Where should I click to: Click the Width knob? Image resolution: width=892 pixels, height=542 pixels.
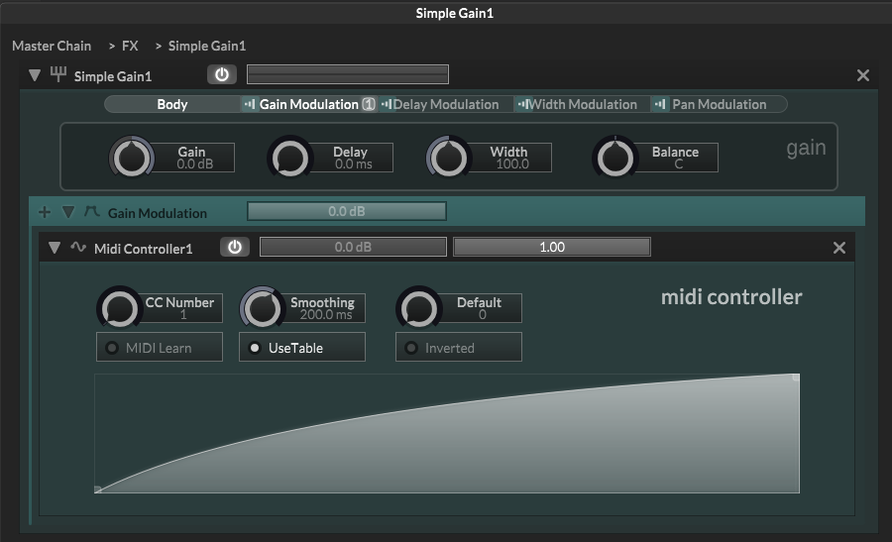click(448, 158)
